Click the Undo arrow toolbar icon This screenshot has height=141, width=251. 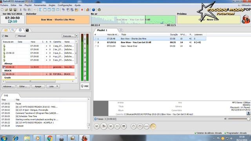click(35, 10)
